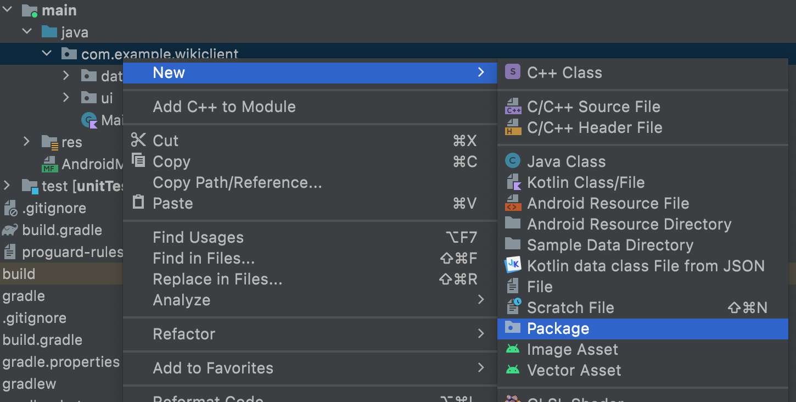Select Package from the New submenu
This screenshot has width=796, height=402.
558,328
